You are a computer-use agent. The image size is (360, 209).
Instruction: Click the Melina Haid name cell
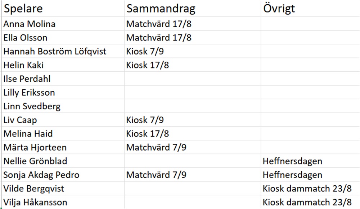[28, 134]
